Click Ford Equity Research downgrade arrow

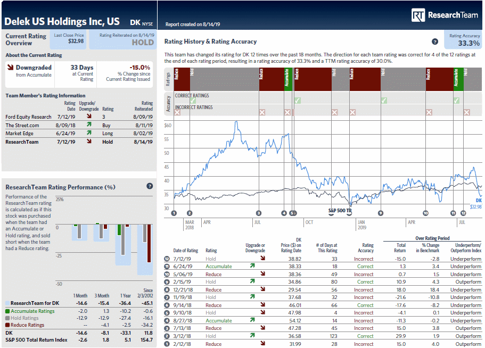click(x=89, y=116)
